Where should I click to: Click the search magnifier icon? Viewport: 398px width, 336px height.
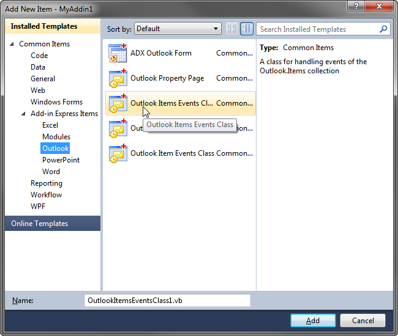coord(383,29)
